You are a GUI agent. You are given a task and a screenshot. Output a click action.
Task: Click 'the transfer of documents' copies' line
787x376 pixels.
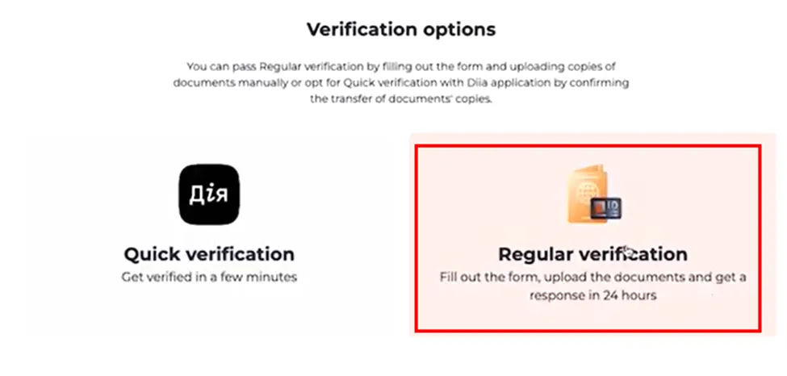click(401, 99)
